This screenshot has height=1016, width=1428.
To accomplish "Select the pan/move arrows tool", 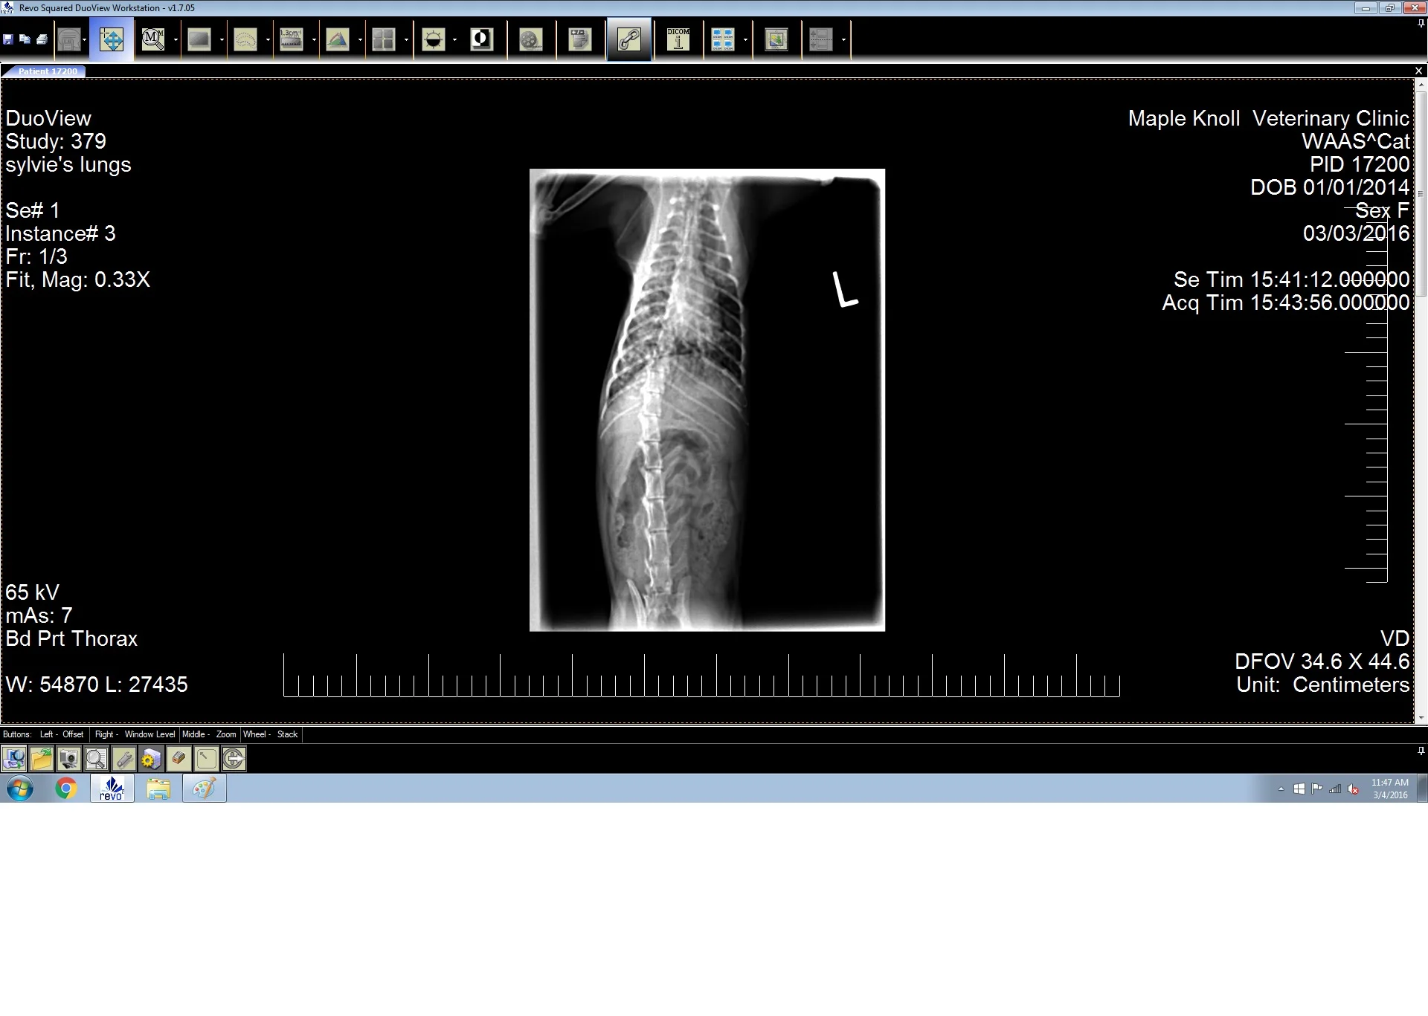I will [x=112, y=39].
